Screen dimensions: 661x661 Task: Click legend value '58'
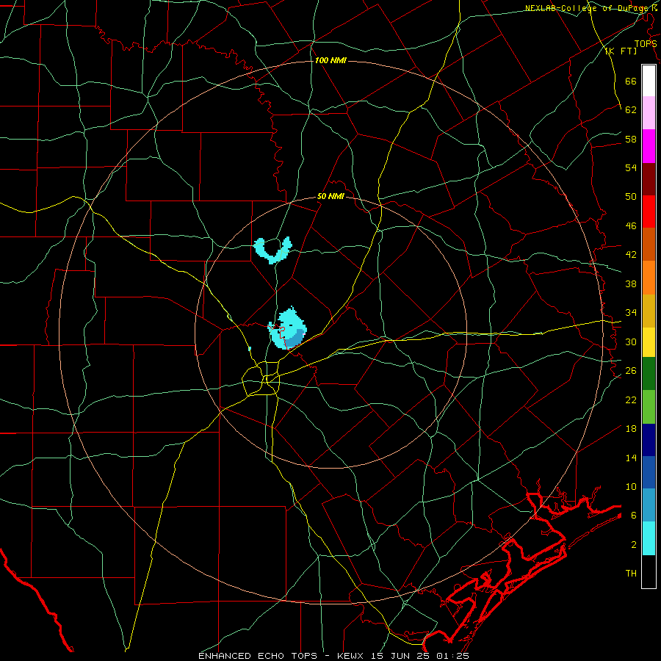tap(631, 139)
